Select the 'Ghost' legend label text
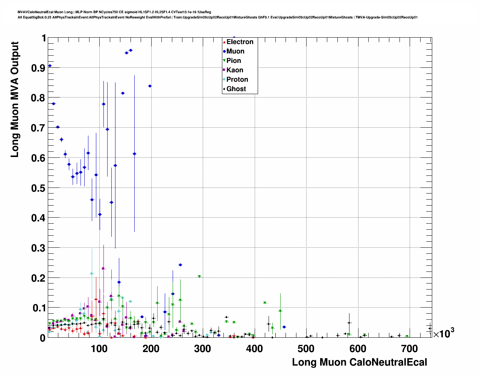The image size is (480, 375). [x=236, y=89]
